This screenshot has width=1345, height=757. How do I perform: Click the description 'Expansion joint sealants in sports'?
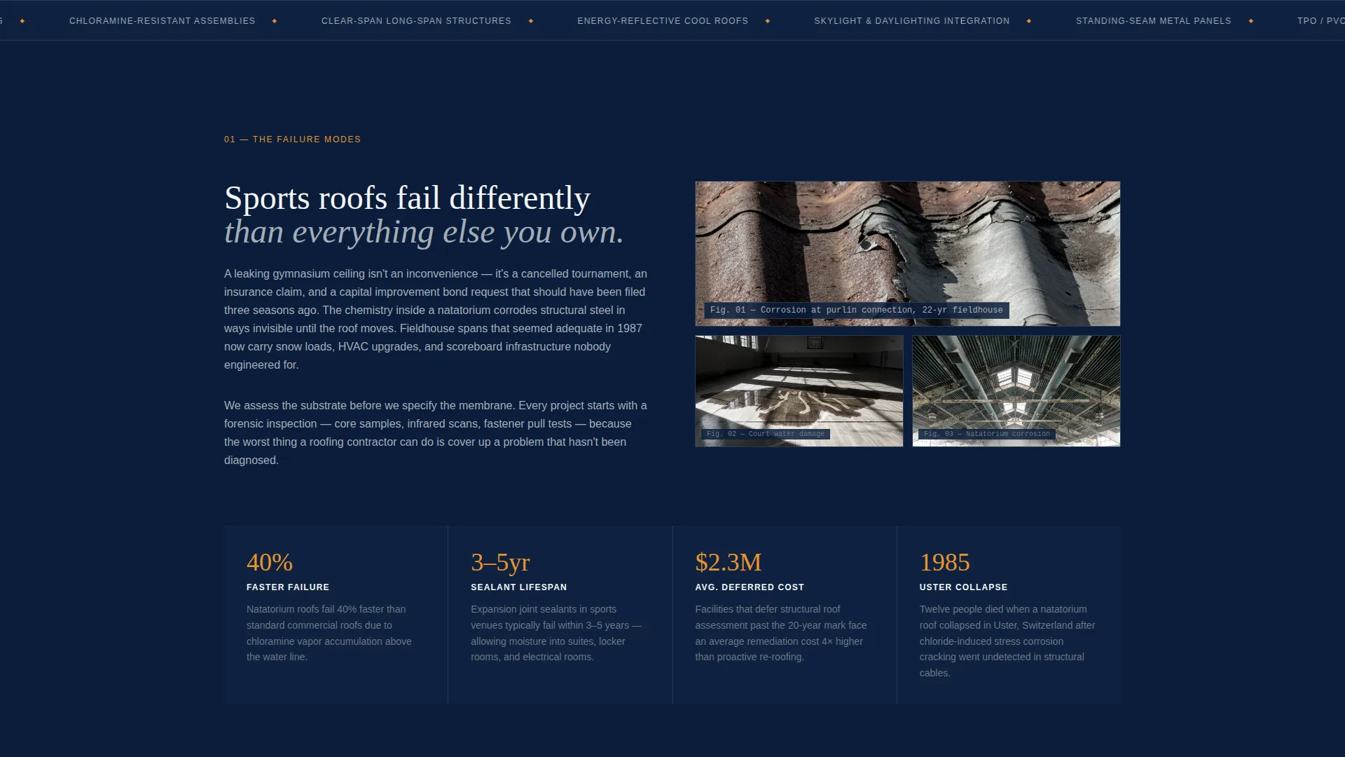[556, 633]
